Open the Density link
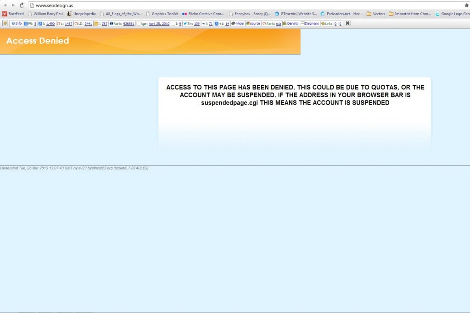 (293, 23)
